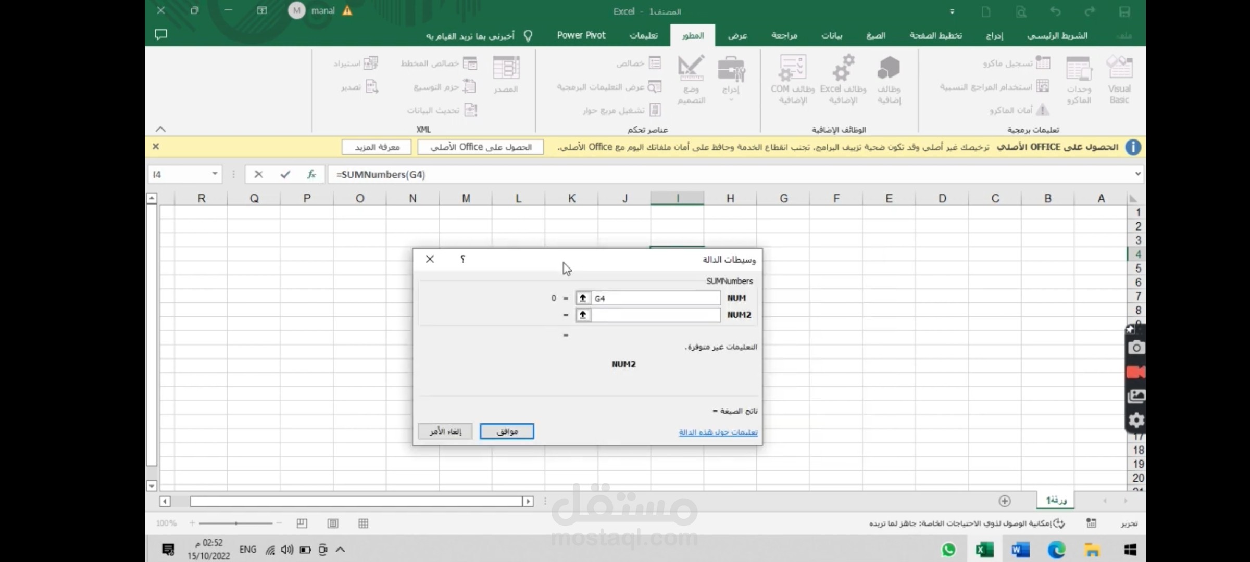1250x562 pixels.
Task: Confirm formula with the check mark
Action: [285, 174]
